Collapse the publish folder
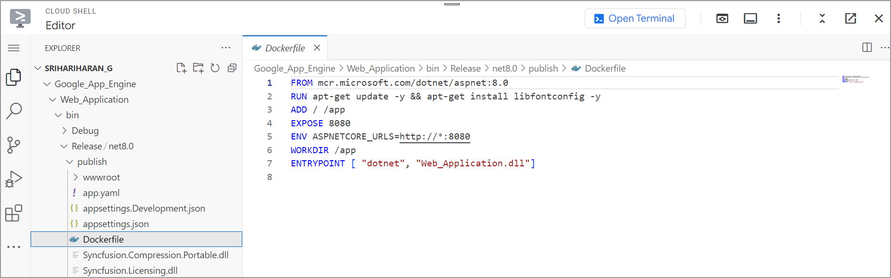The height and width of the screenshot is (278, 891). [92, 162]
